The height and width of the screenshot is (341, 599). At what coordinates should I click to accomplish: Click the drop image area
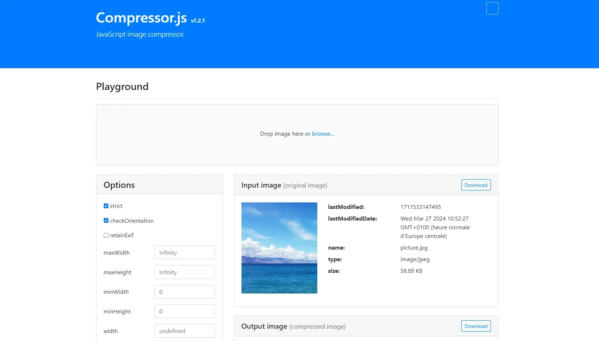(x=297, y=135)
